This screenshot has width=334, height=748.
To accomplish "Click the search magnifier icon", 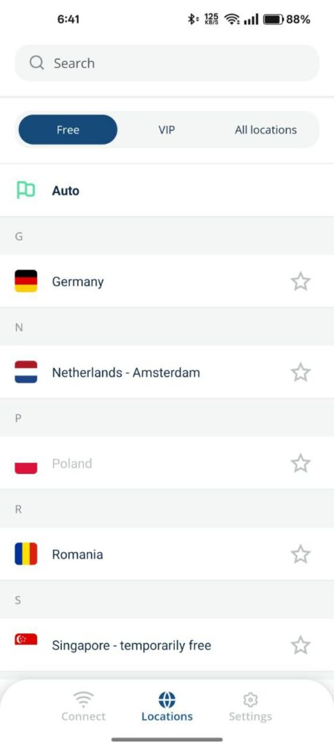I will point(36,63).
